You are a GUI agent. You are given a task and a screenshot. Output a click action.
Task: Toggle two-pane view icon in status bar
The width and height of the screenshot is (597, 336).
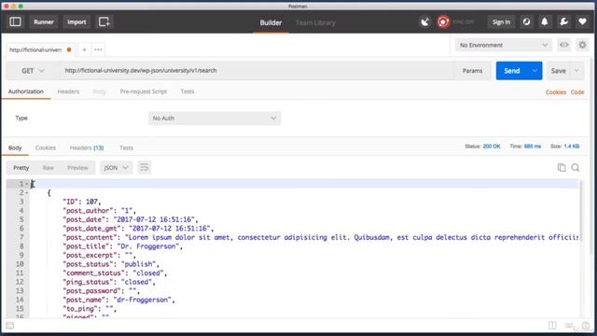[552, 326]
